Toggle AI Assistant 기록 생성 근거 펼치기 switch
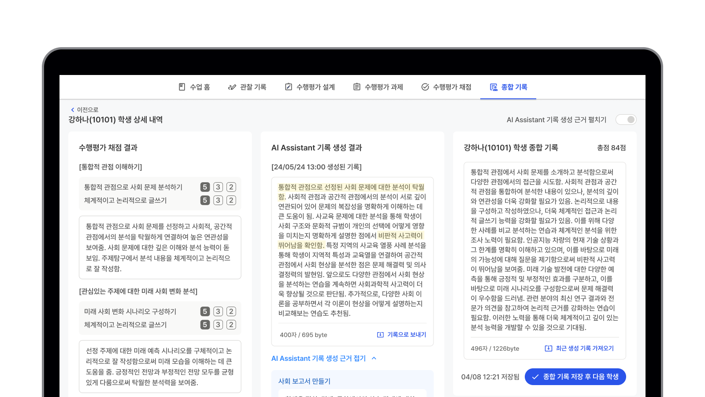This screenshot has height=397, width=705. [626, 120]
